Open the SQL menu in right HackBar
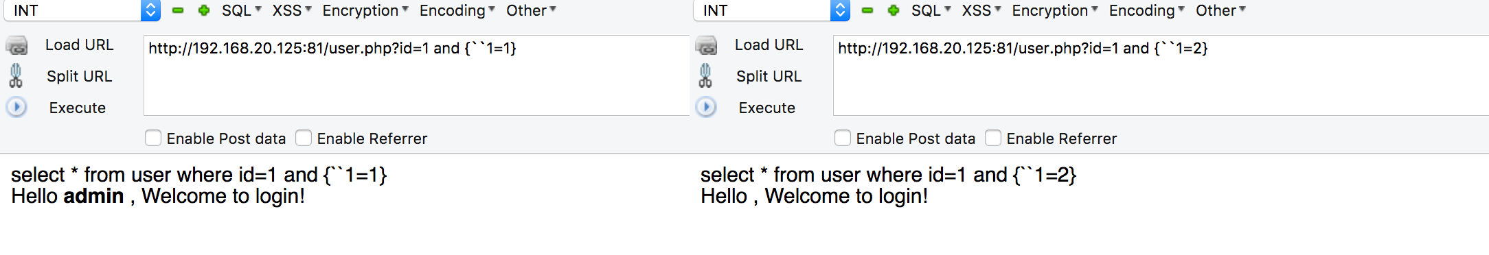This screenshot has height=255, width=1489. click(x=931, y=10)
